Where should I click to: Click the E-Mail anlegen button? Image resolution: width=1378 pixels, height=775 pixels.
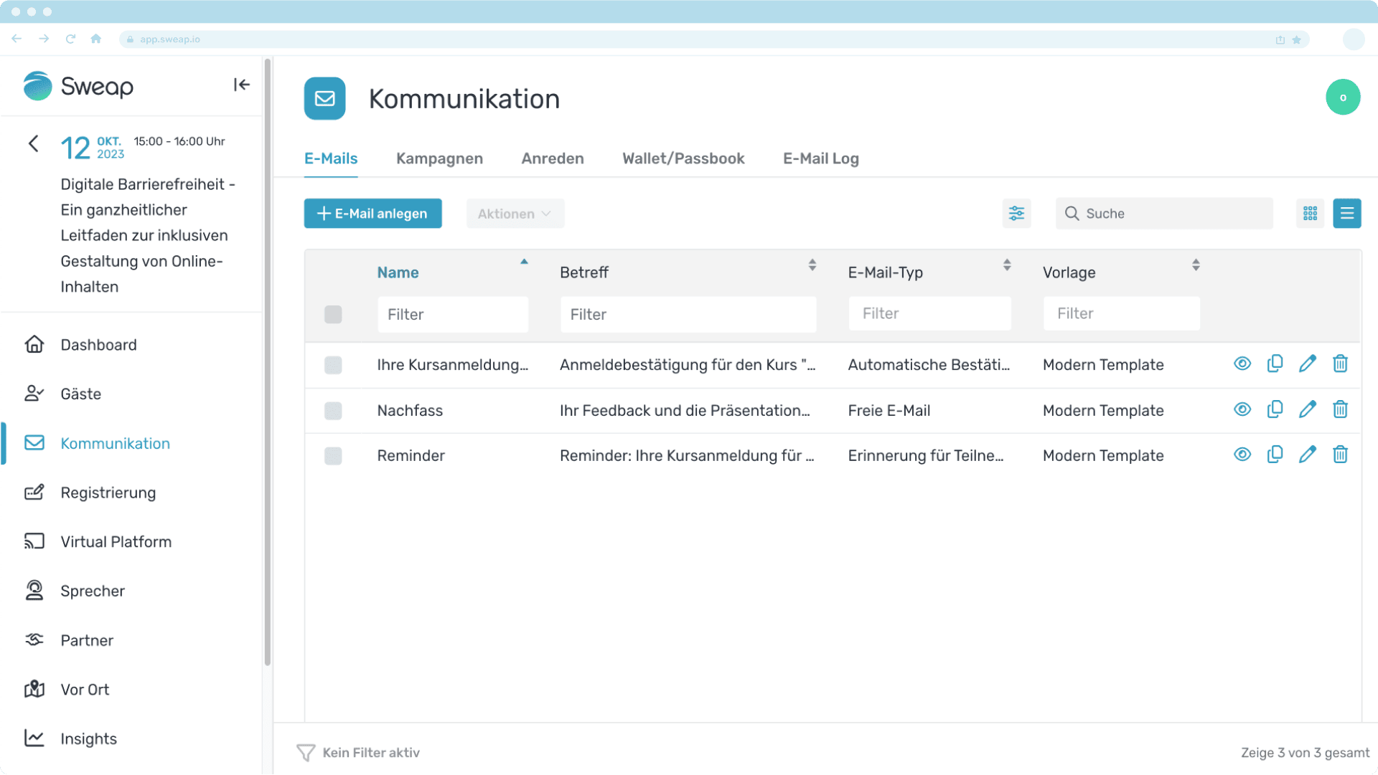372,214
